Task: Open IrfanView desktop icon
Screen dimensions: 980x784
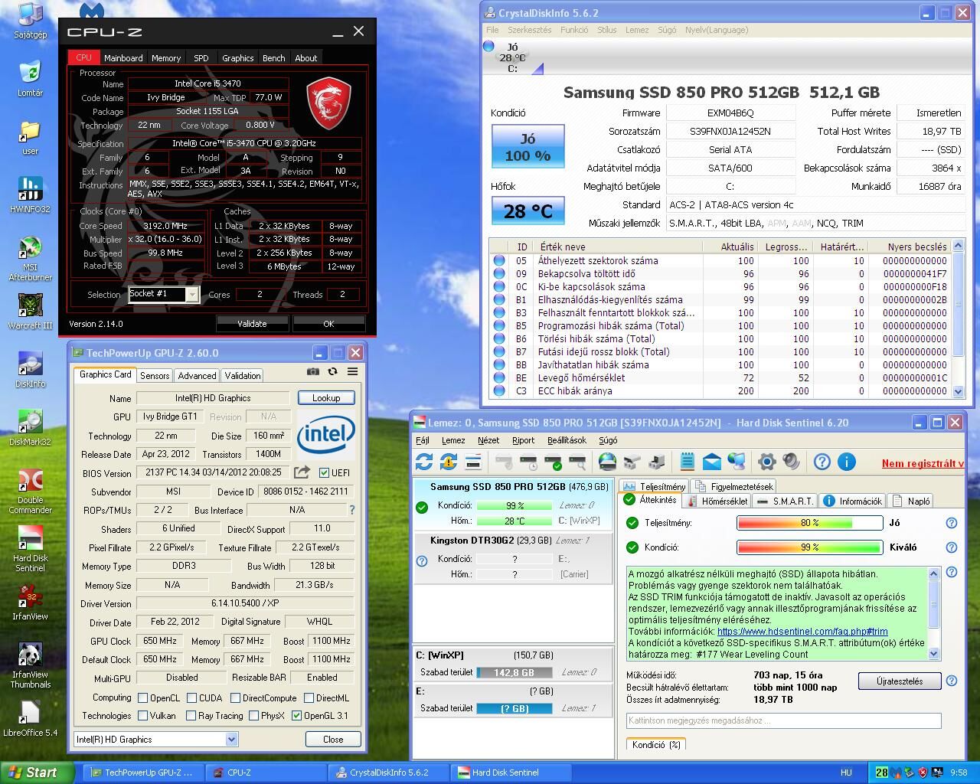Action: pyautogui.click(x=30, y=602)
